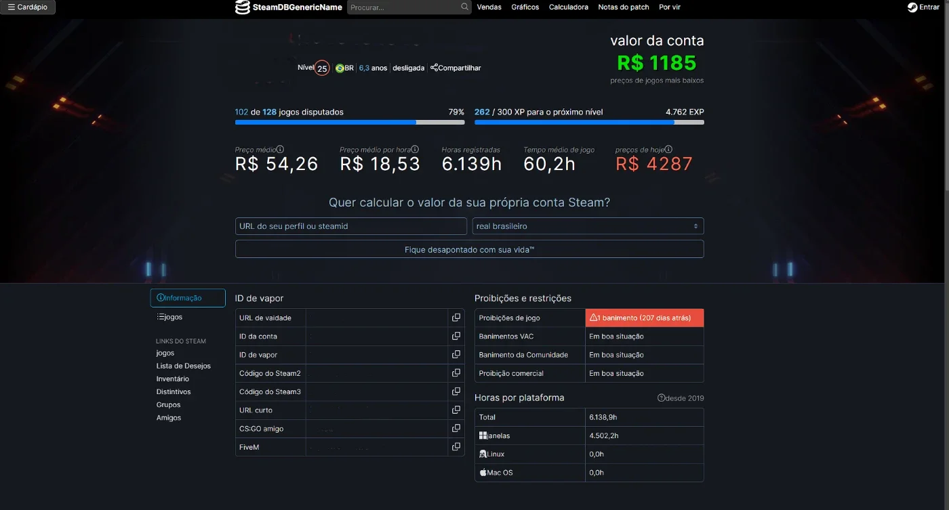The image size is (949, 510).
Task: Click the 1 banimento warning cell
Action: click(x=645, y=318)
